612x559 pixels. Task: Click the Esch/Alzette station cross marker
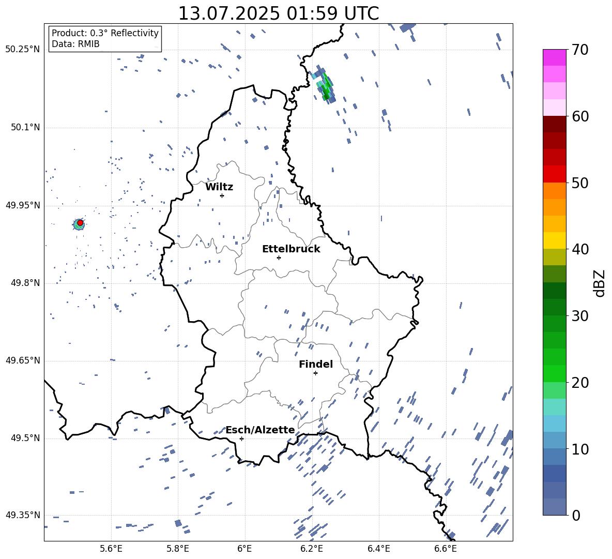pyautogui.click(x=241, y=439)
